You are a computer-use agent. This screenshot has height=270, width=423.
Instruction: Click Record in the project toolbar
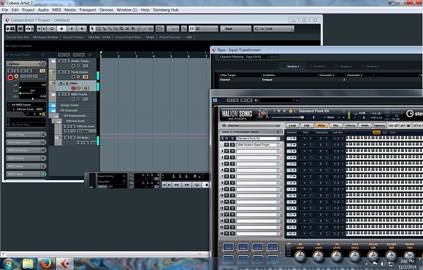(x=82, y=29)
